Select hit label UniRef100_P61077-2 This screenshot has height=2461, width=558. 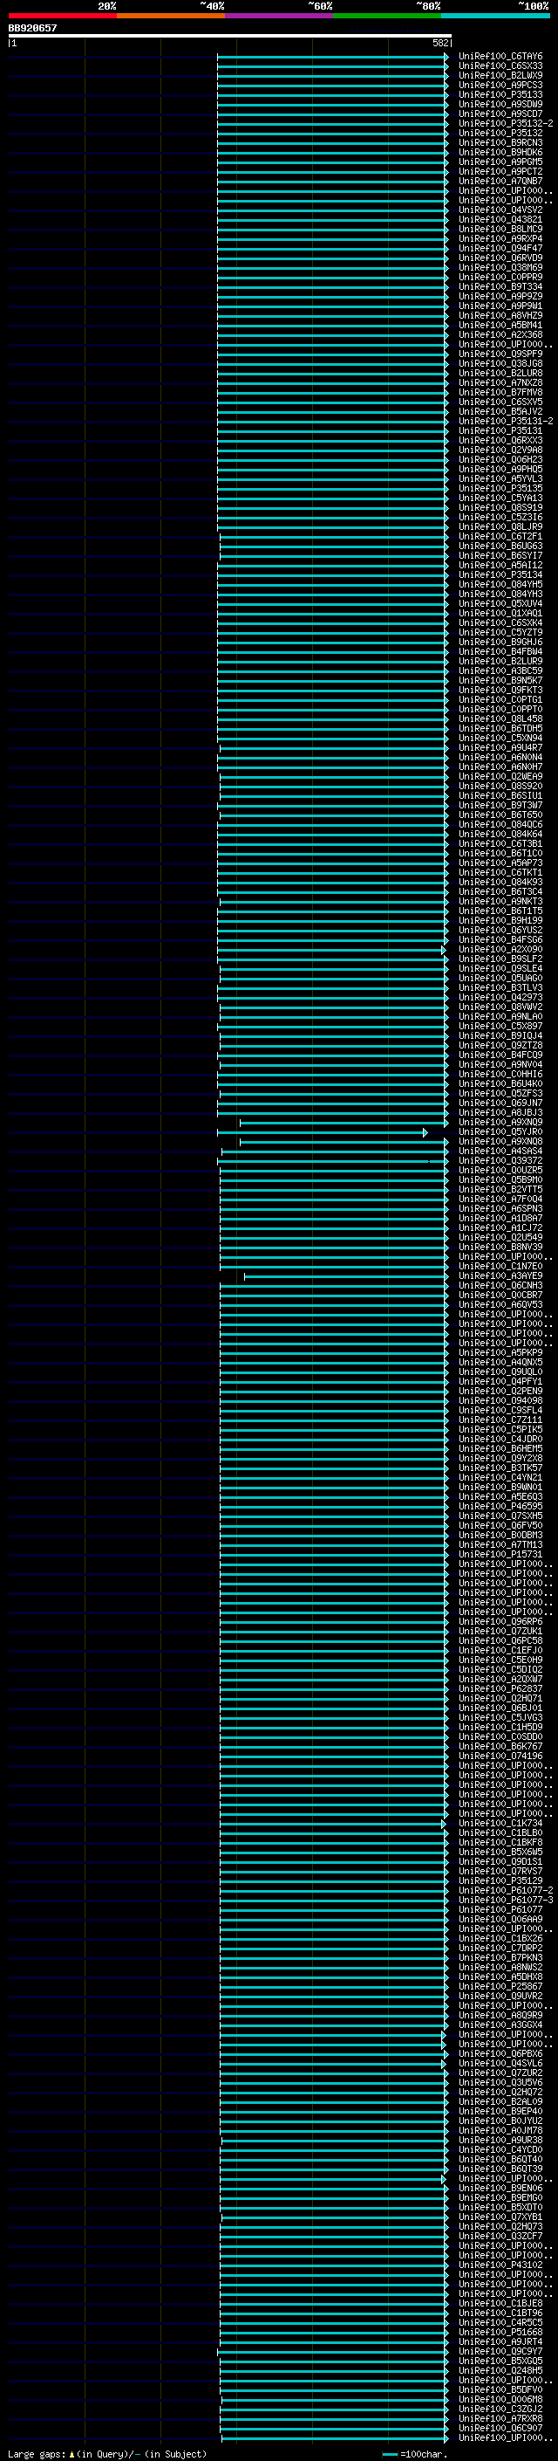[x=506, y=1890]
